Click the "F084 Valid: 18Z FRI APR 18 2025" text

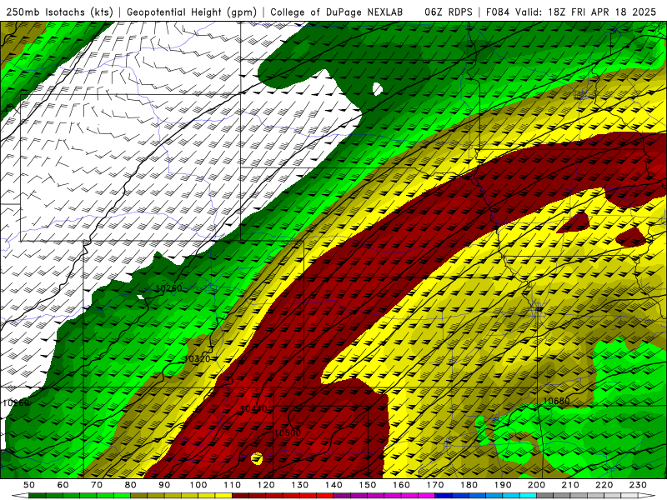tap(571, 12)
